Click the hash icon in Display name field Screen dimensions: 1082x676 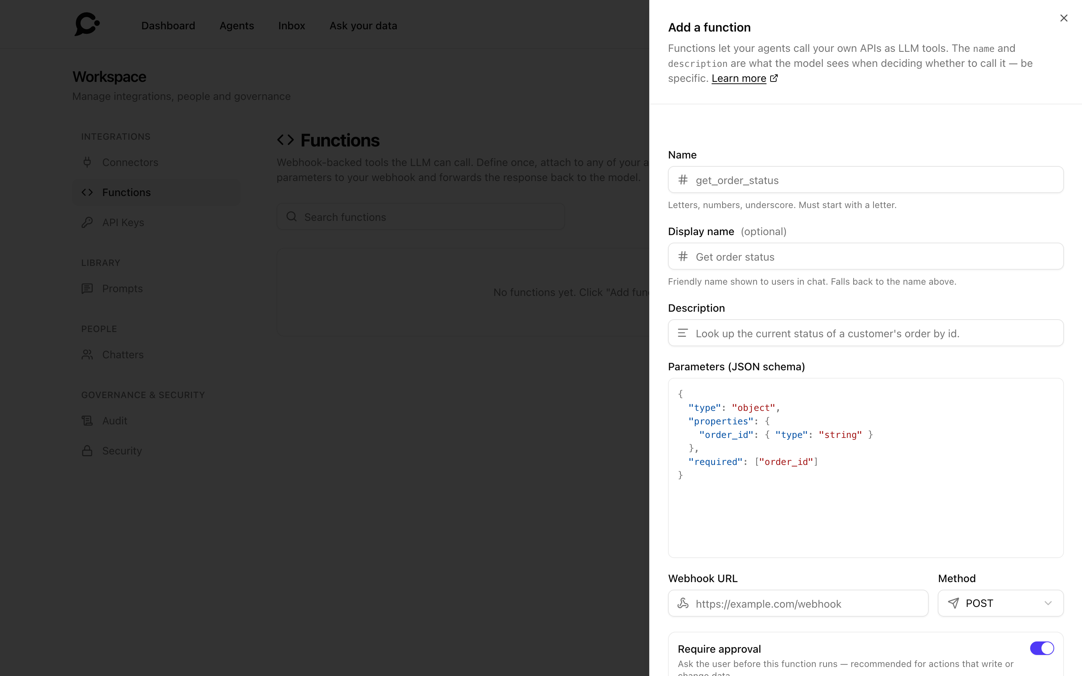(683, 256)
